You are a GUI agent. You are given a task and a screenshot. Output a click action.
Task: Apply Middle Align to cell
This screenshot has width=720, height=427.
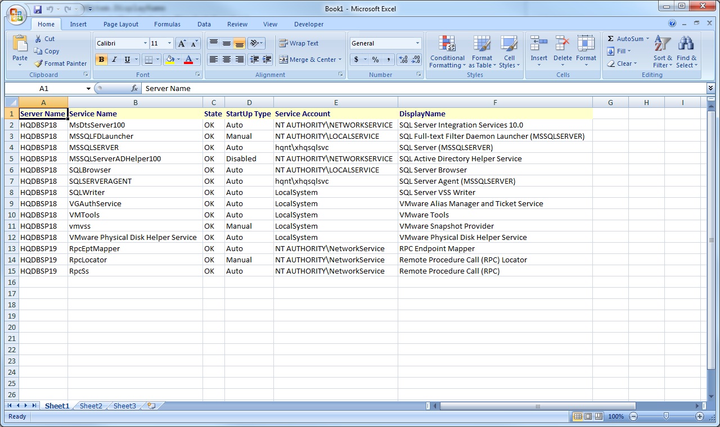pos(226,43)
